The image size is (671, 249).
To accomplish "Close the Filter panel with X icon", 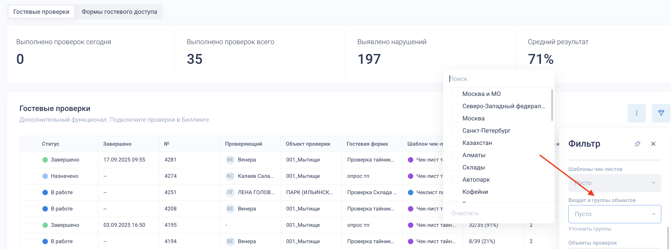I will (653, 144).
